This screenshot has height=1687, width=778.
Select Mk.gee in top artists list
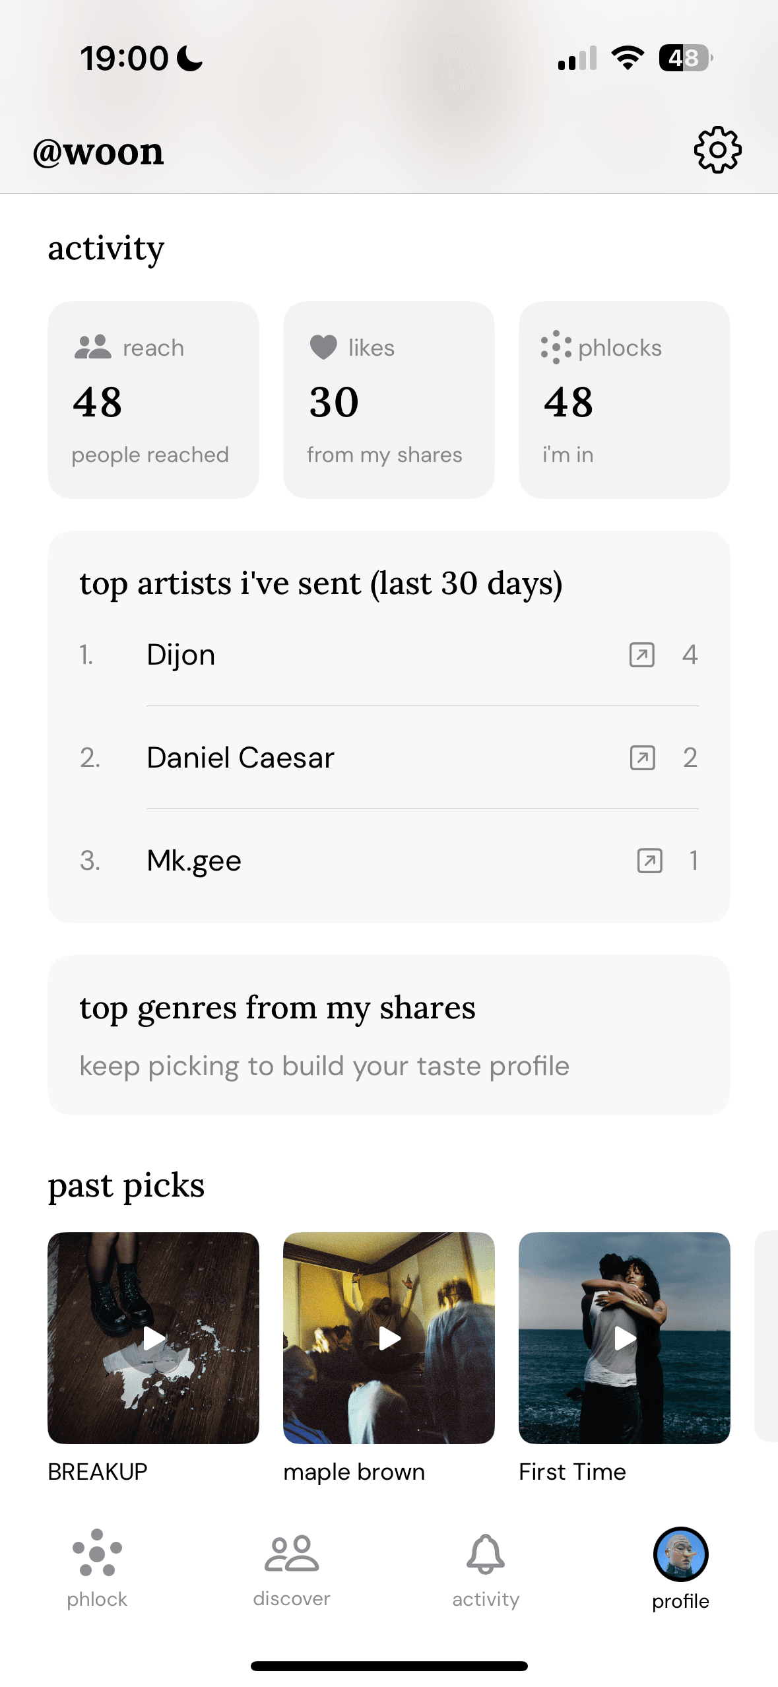pos(194,861)
